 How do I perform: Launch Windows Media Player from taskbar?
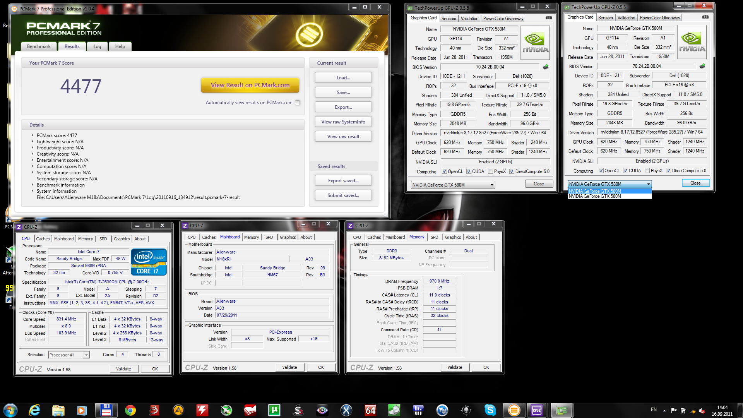(x=82, y=410)
